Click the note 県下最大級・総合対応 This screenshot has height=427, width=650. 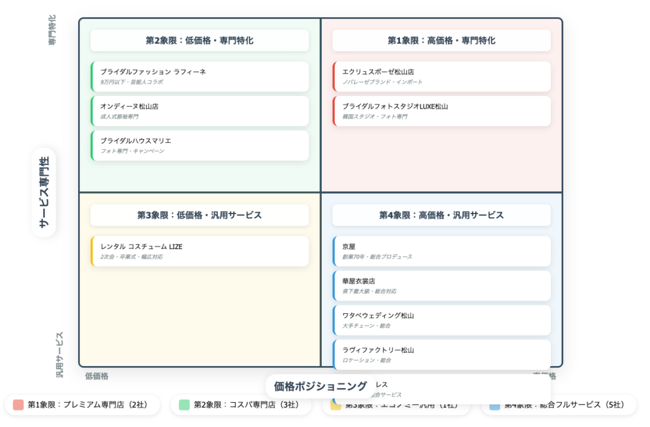click(x=369, y=291)
